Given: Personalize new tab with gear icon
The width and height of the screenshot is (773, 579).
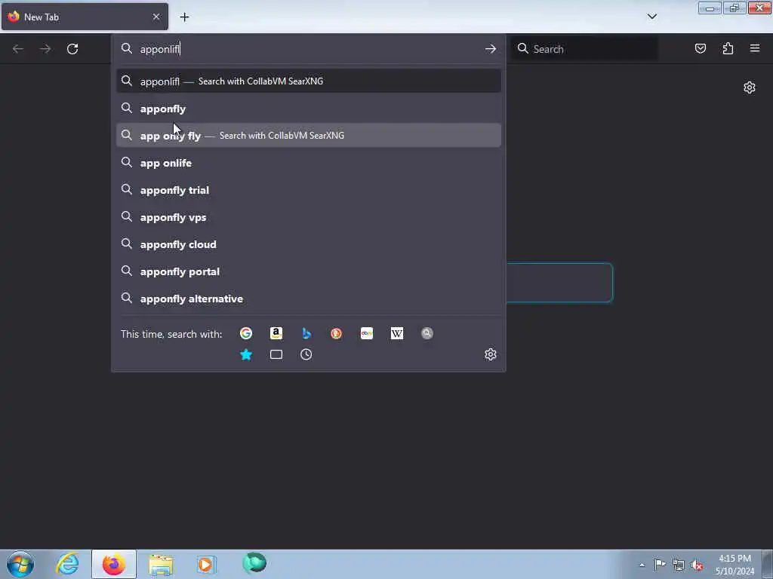Looking at the screenshot, I should click(x=750, y=87).
